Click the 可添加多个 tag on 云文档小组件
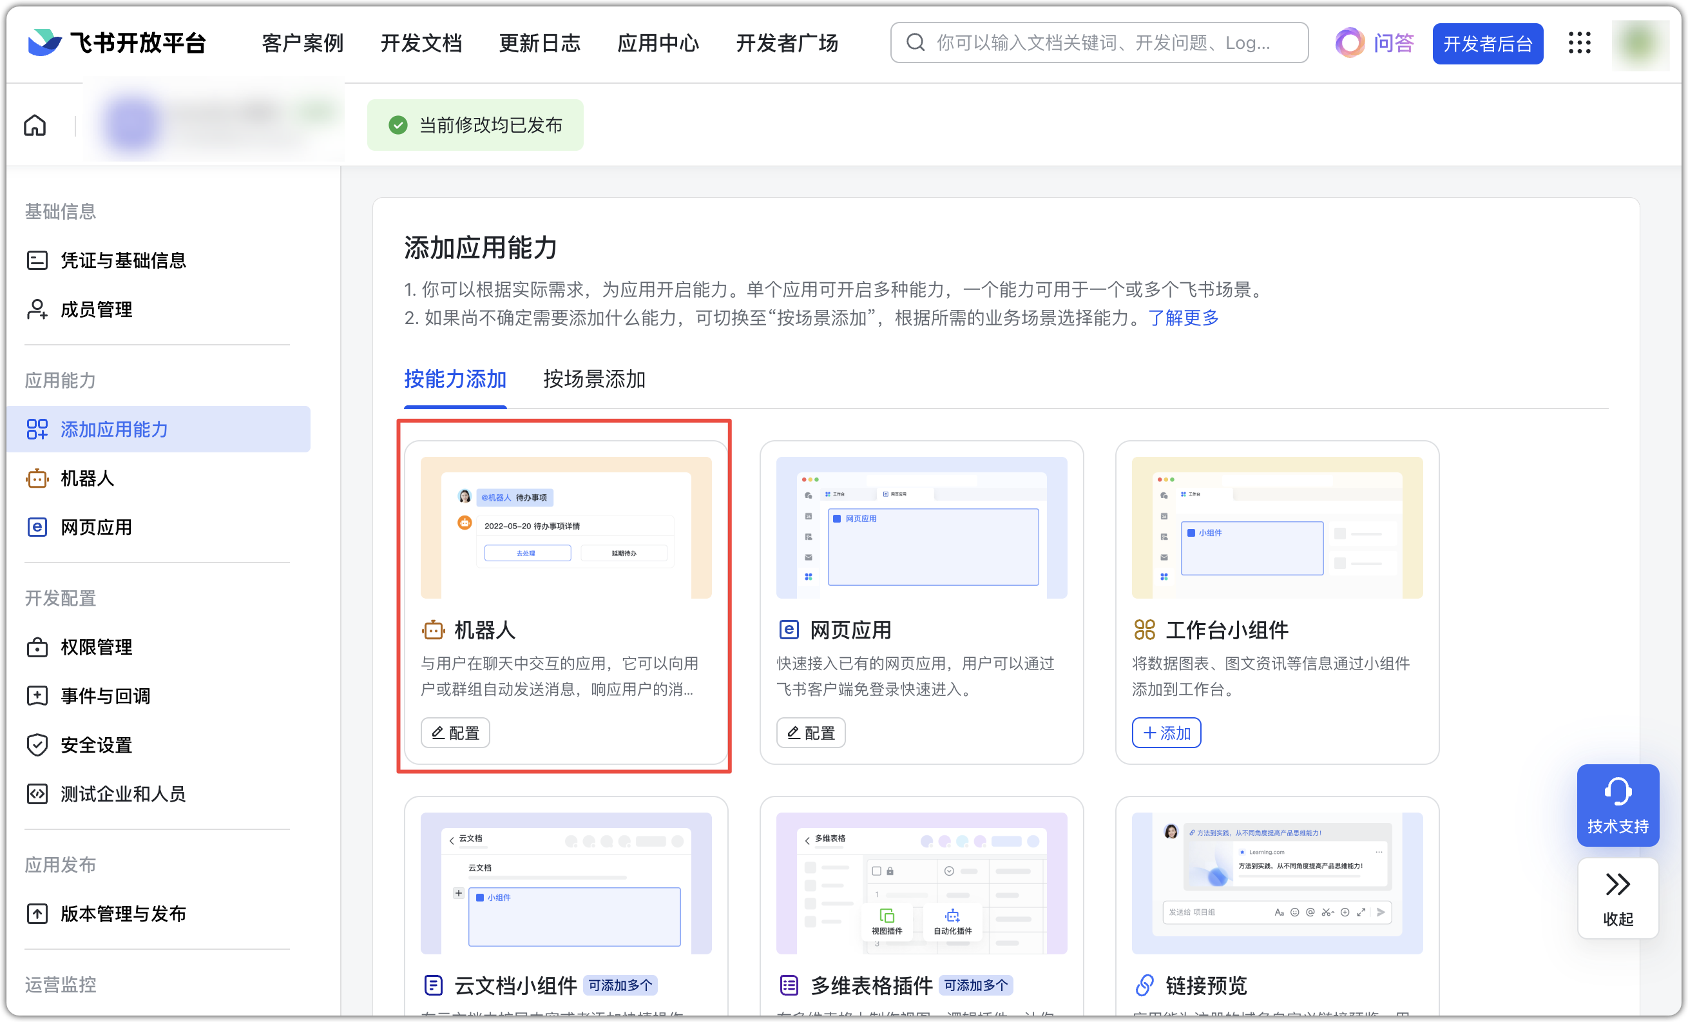The height and width of the screenshot is (1022, 1688). click(x=620, y=985)
